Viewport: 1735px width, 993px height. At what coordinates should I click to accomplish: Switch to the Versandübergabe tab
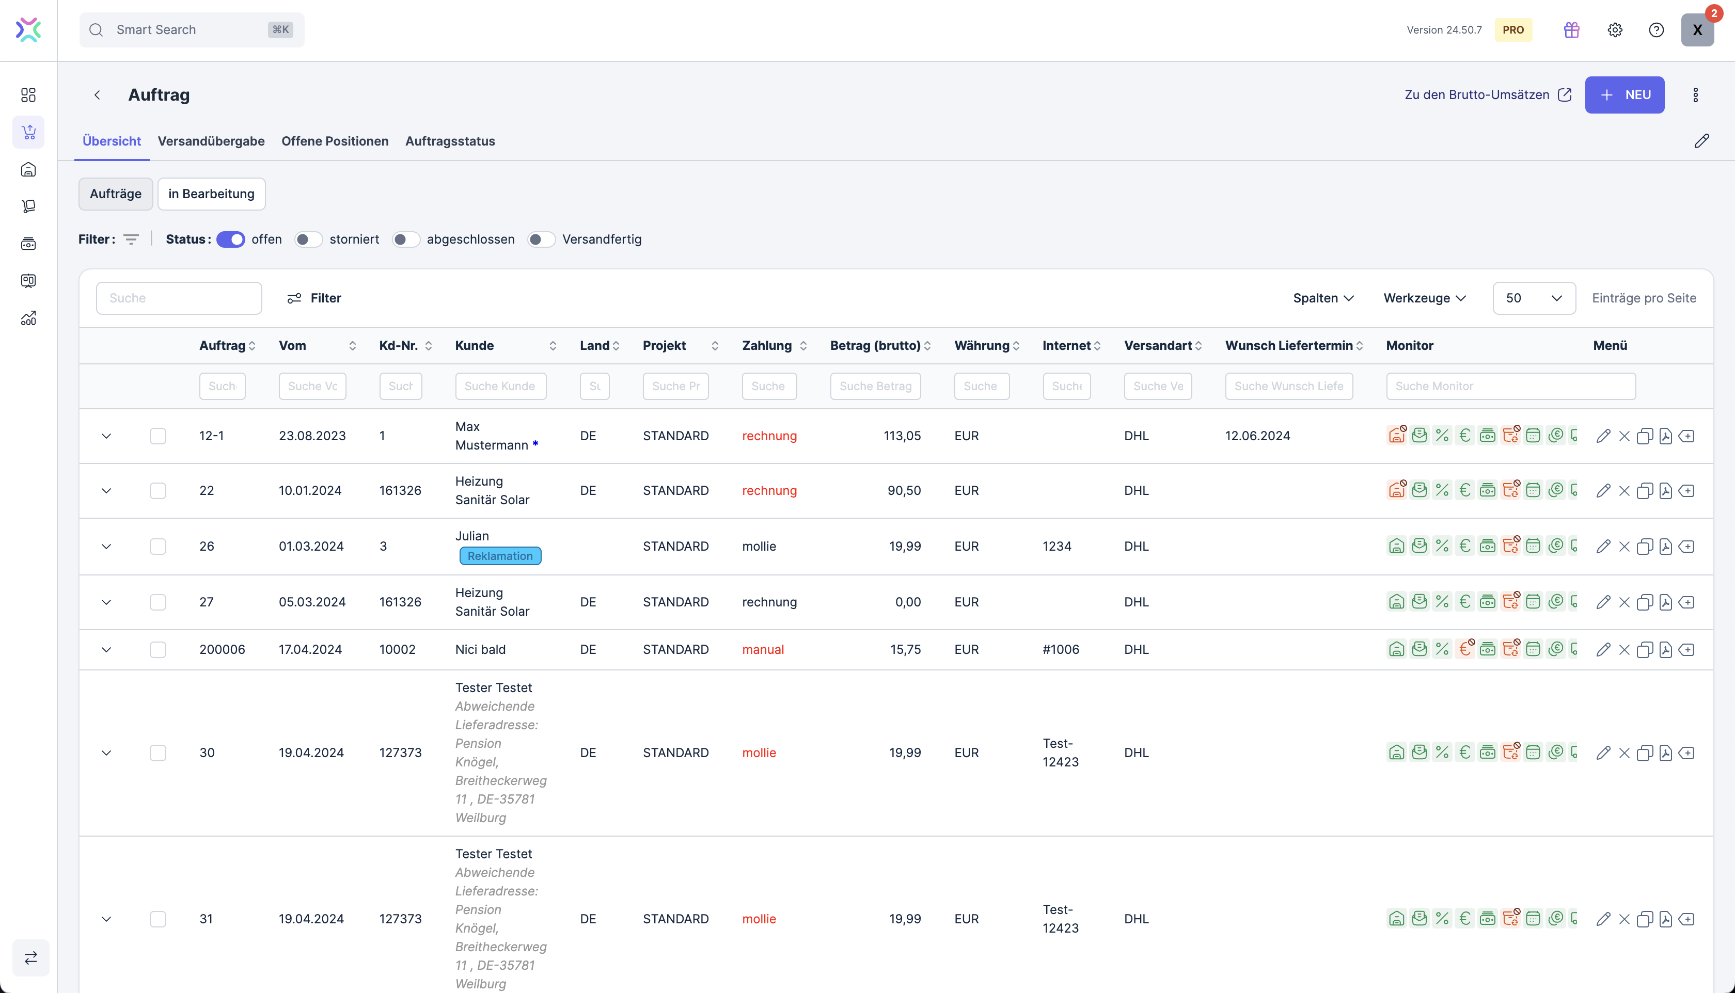coord(211,141)
